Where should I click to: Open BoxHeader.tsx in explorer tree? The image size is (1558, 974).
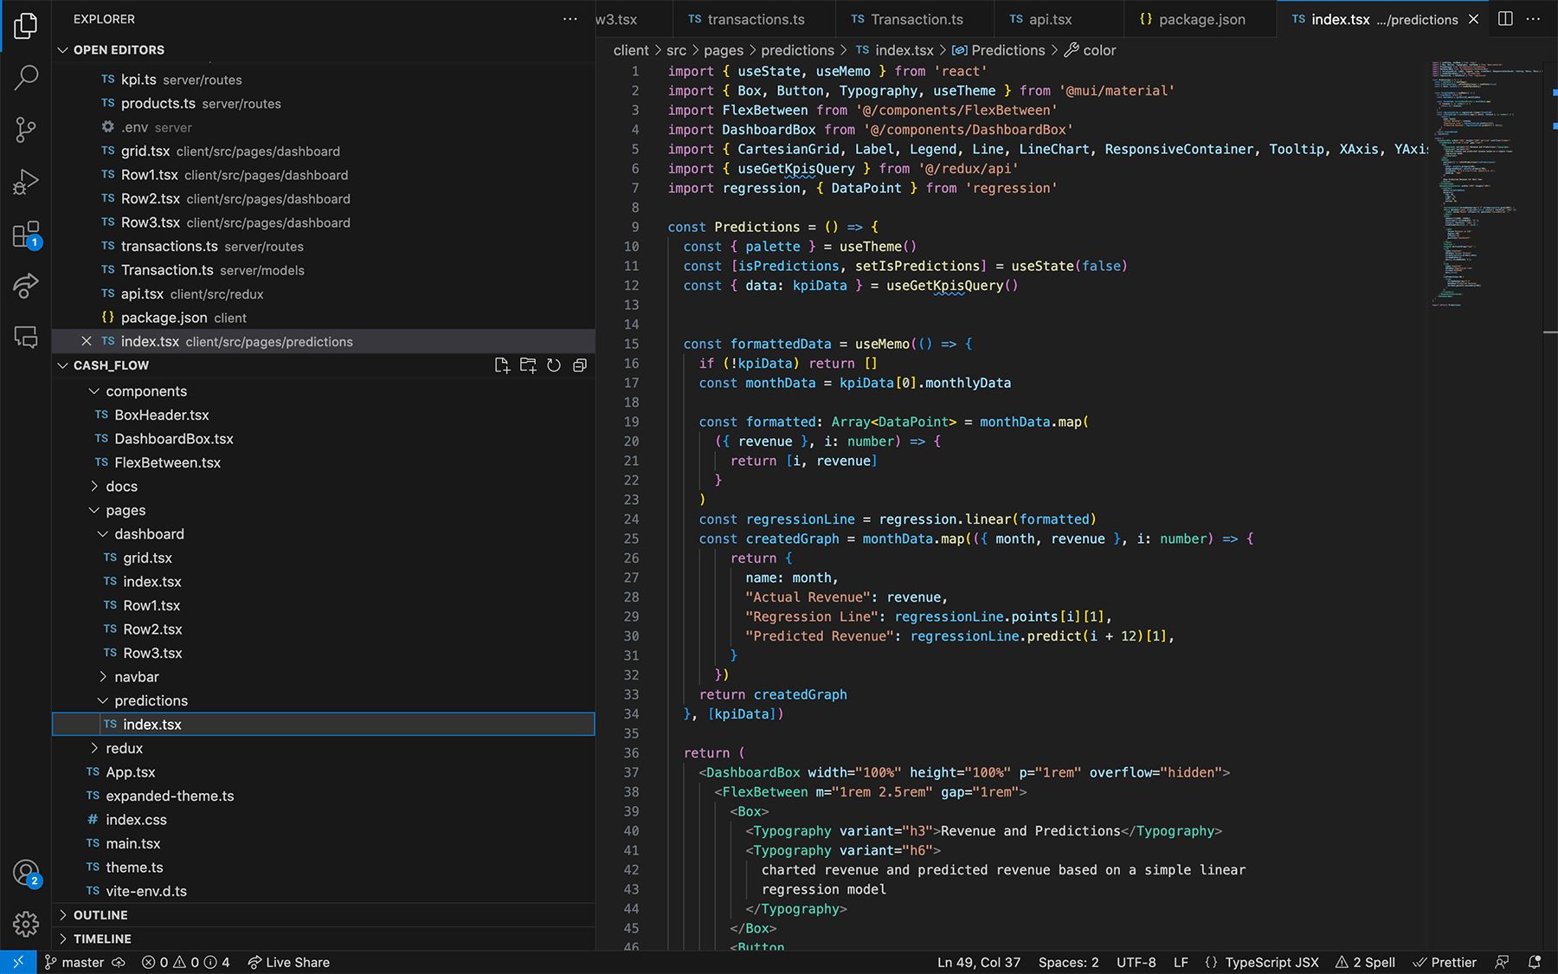pyautogui.click(x=324, y=415)
